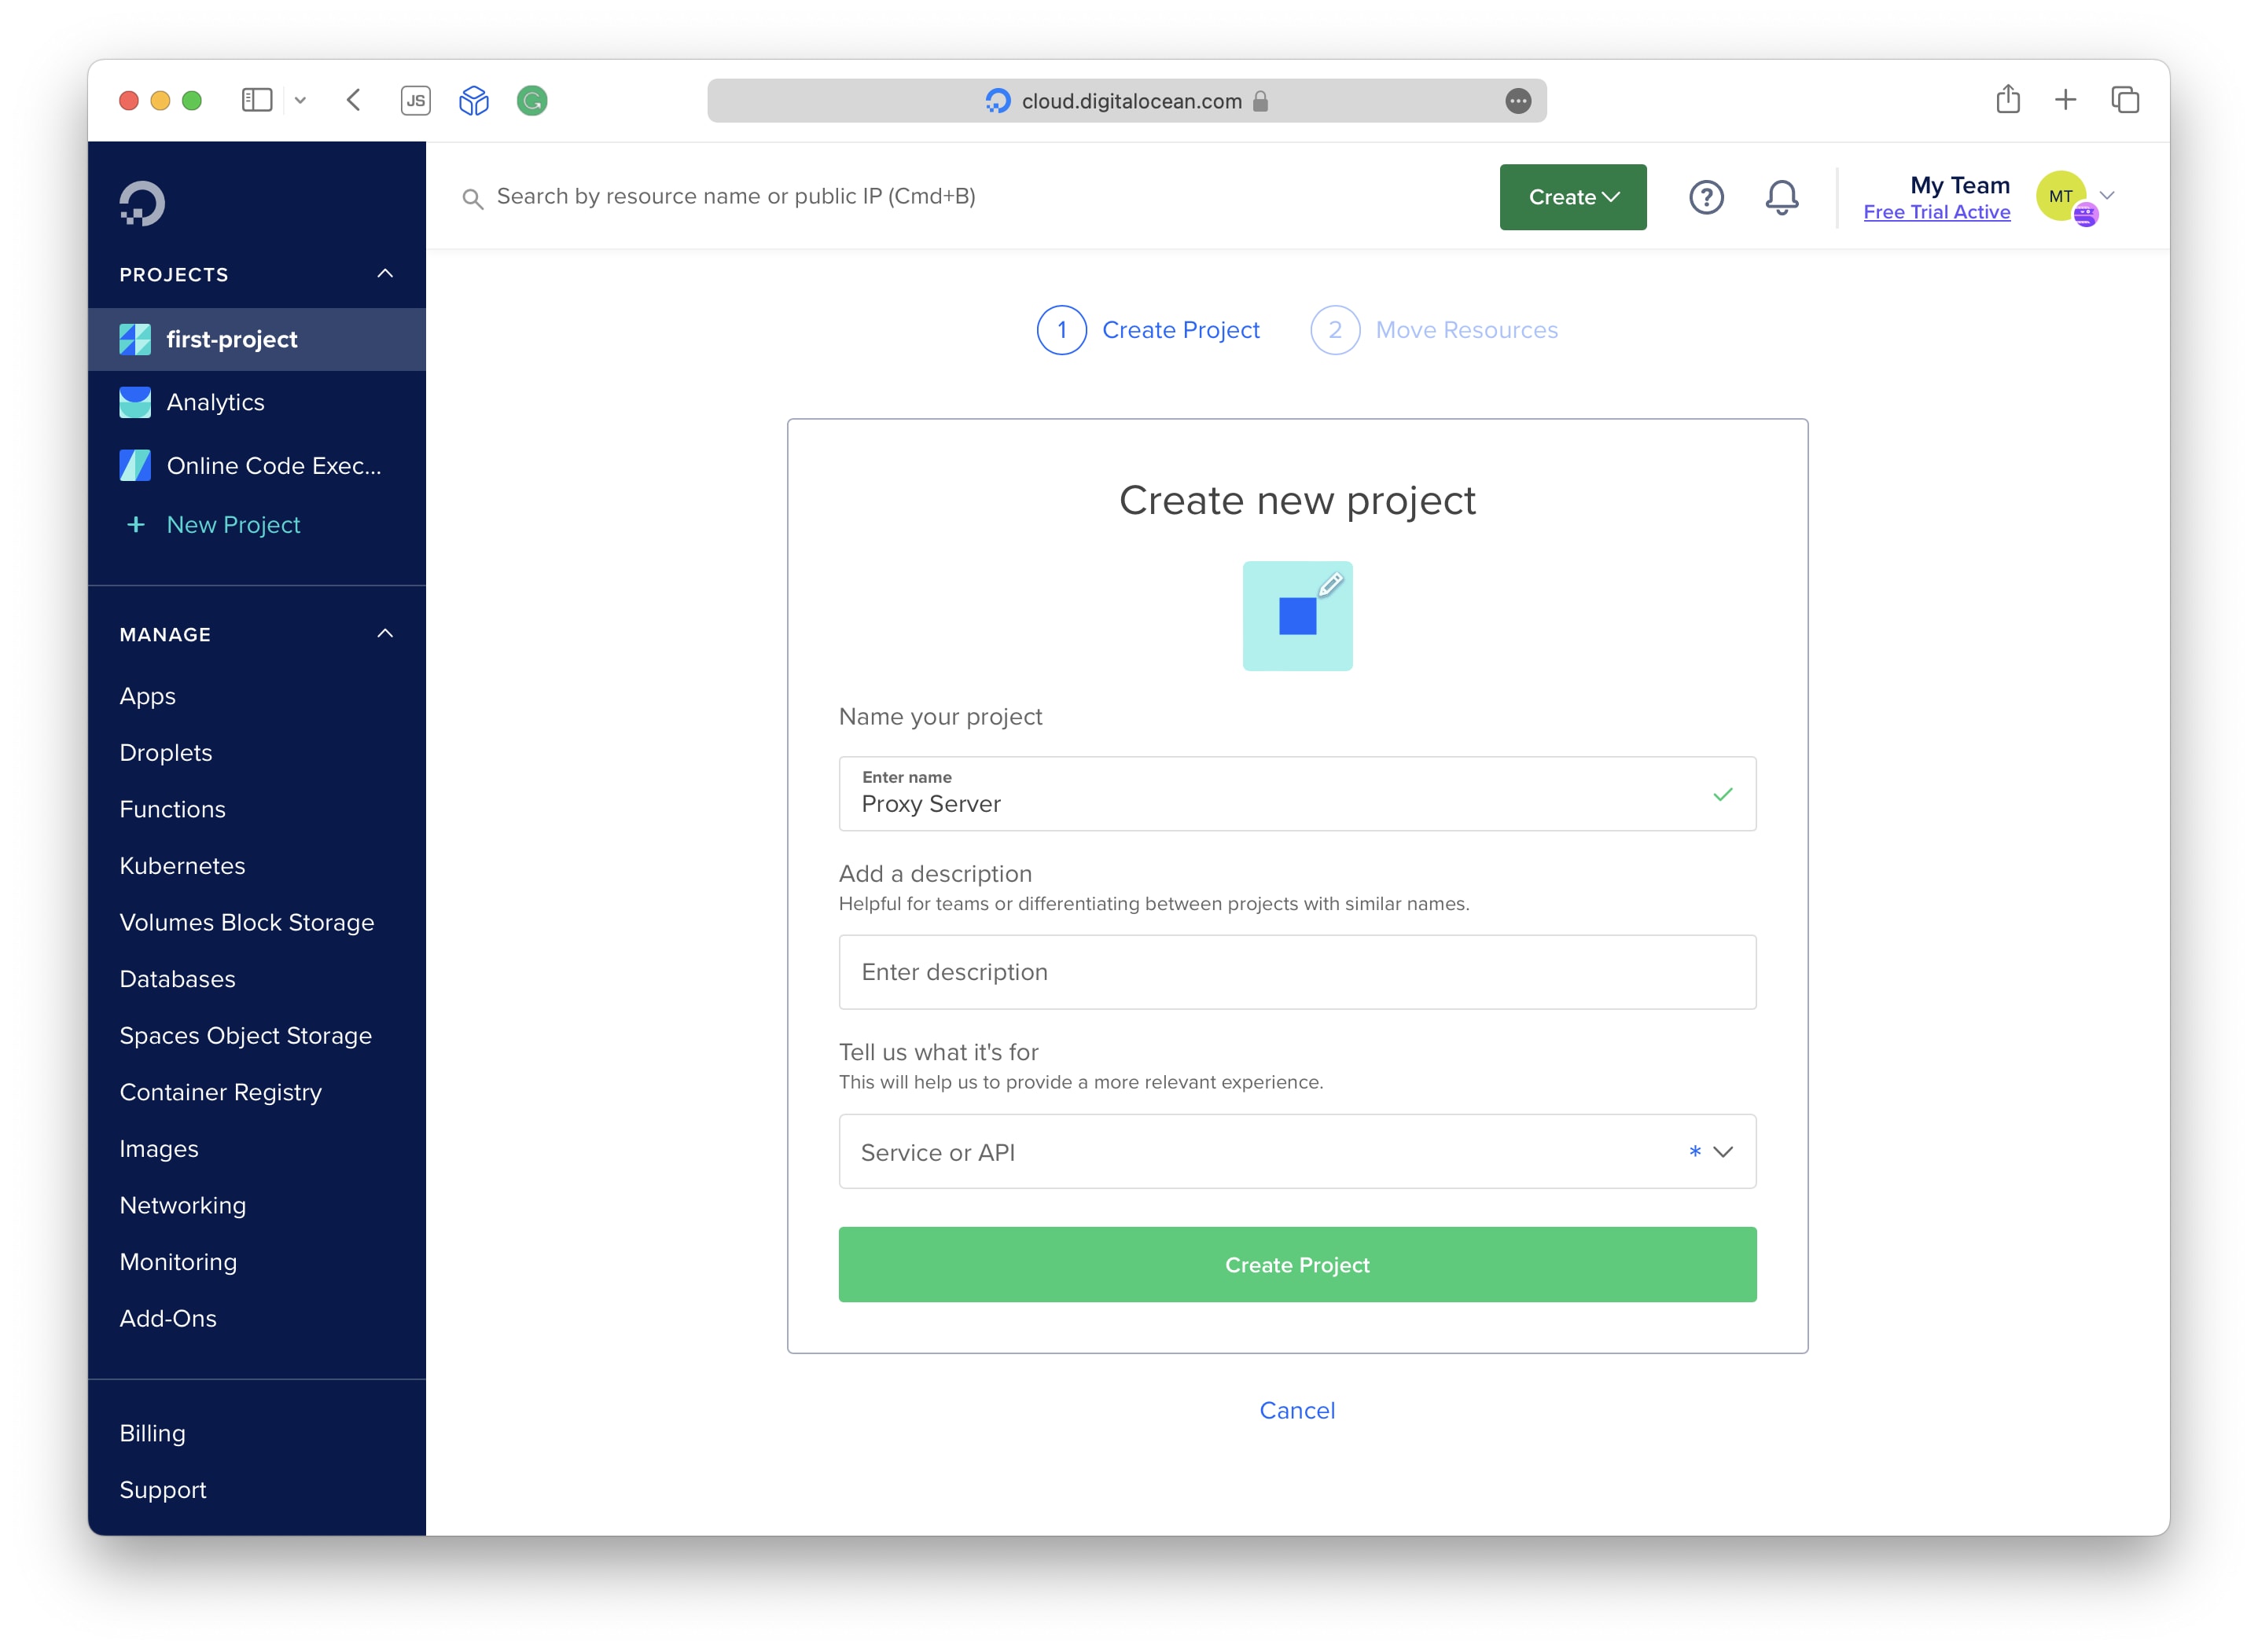Click the site favicon in address bar
The height and width of the screenshot is (1652, 2258).
pyautogui.click(x=998, y=101)
